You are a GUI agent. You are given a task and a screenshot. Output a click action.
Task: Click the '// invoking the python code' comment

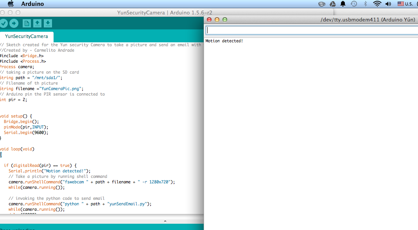click(56, 199)
